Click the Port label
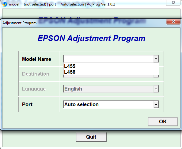 (x=27, y=104)
